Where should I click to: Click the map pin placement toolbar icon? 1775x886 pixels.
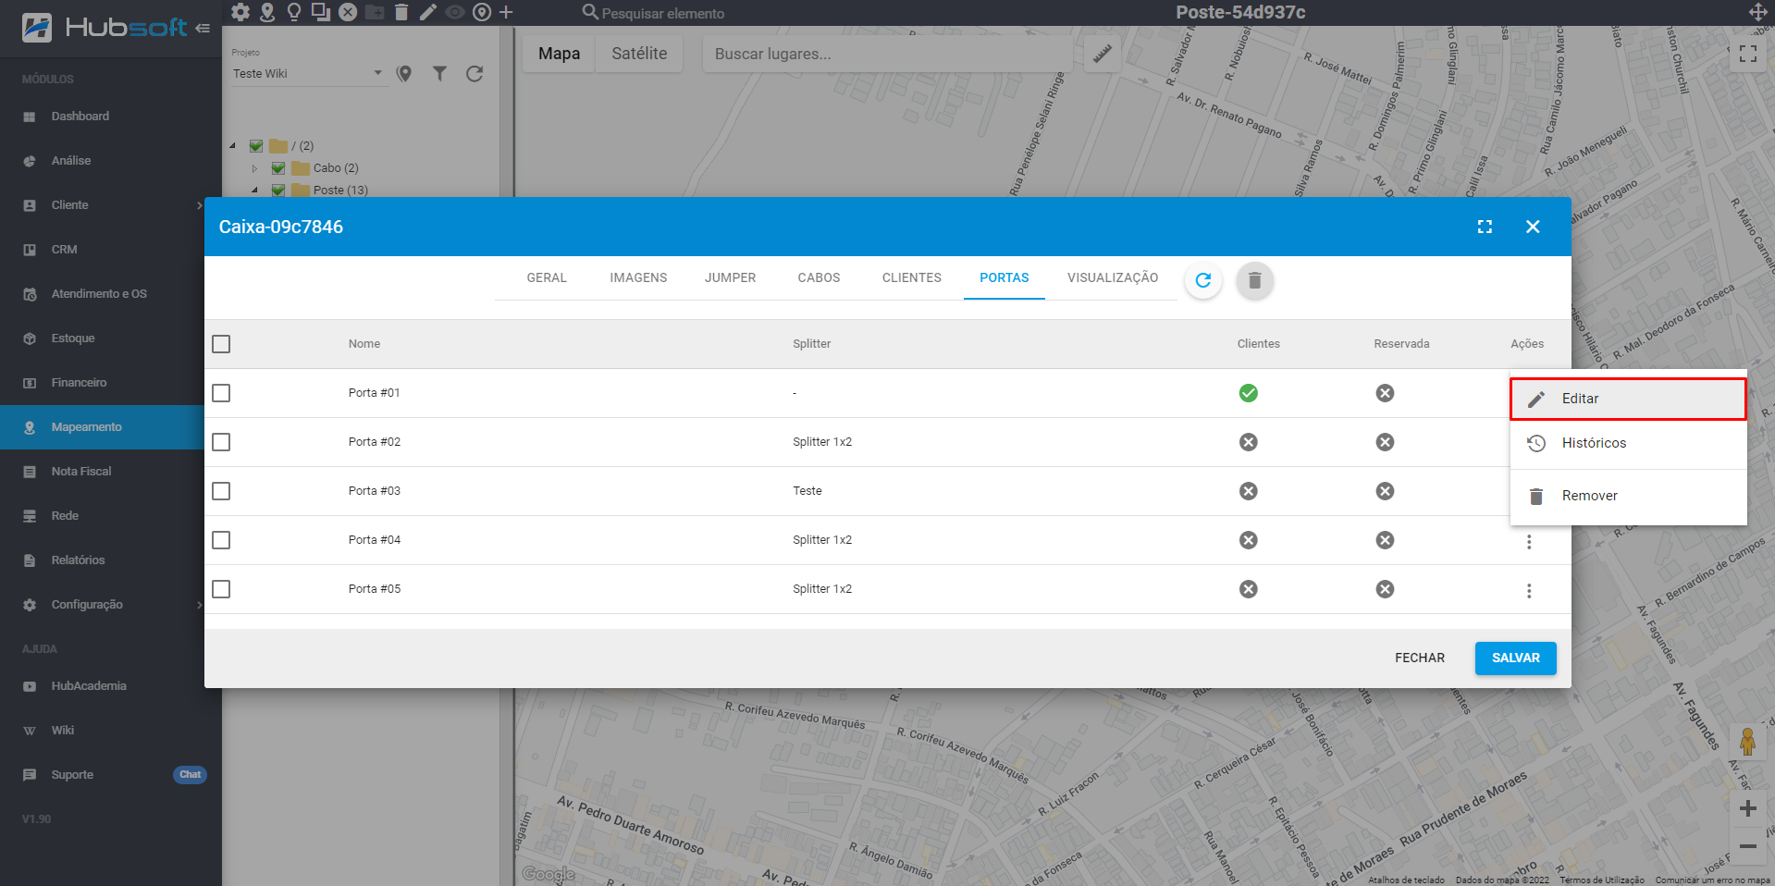267,12
